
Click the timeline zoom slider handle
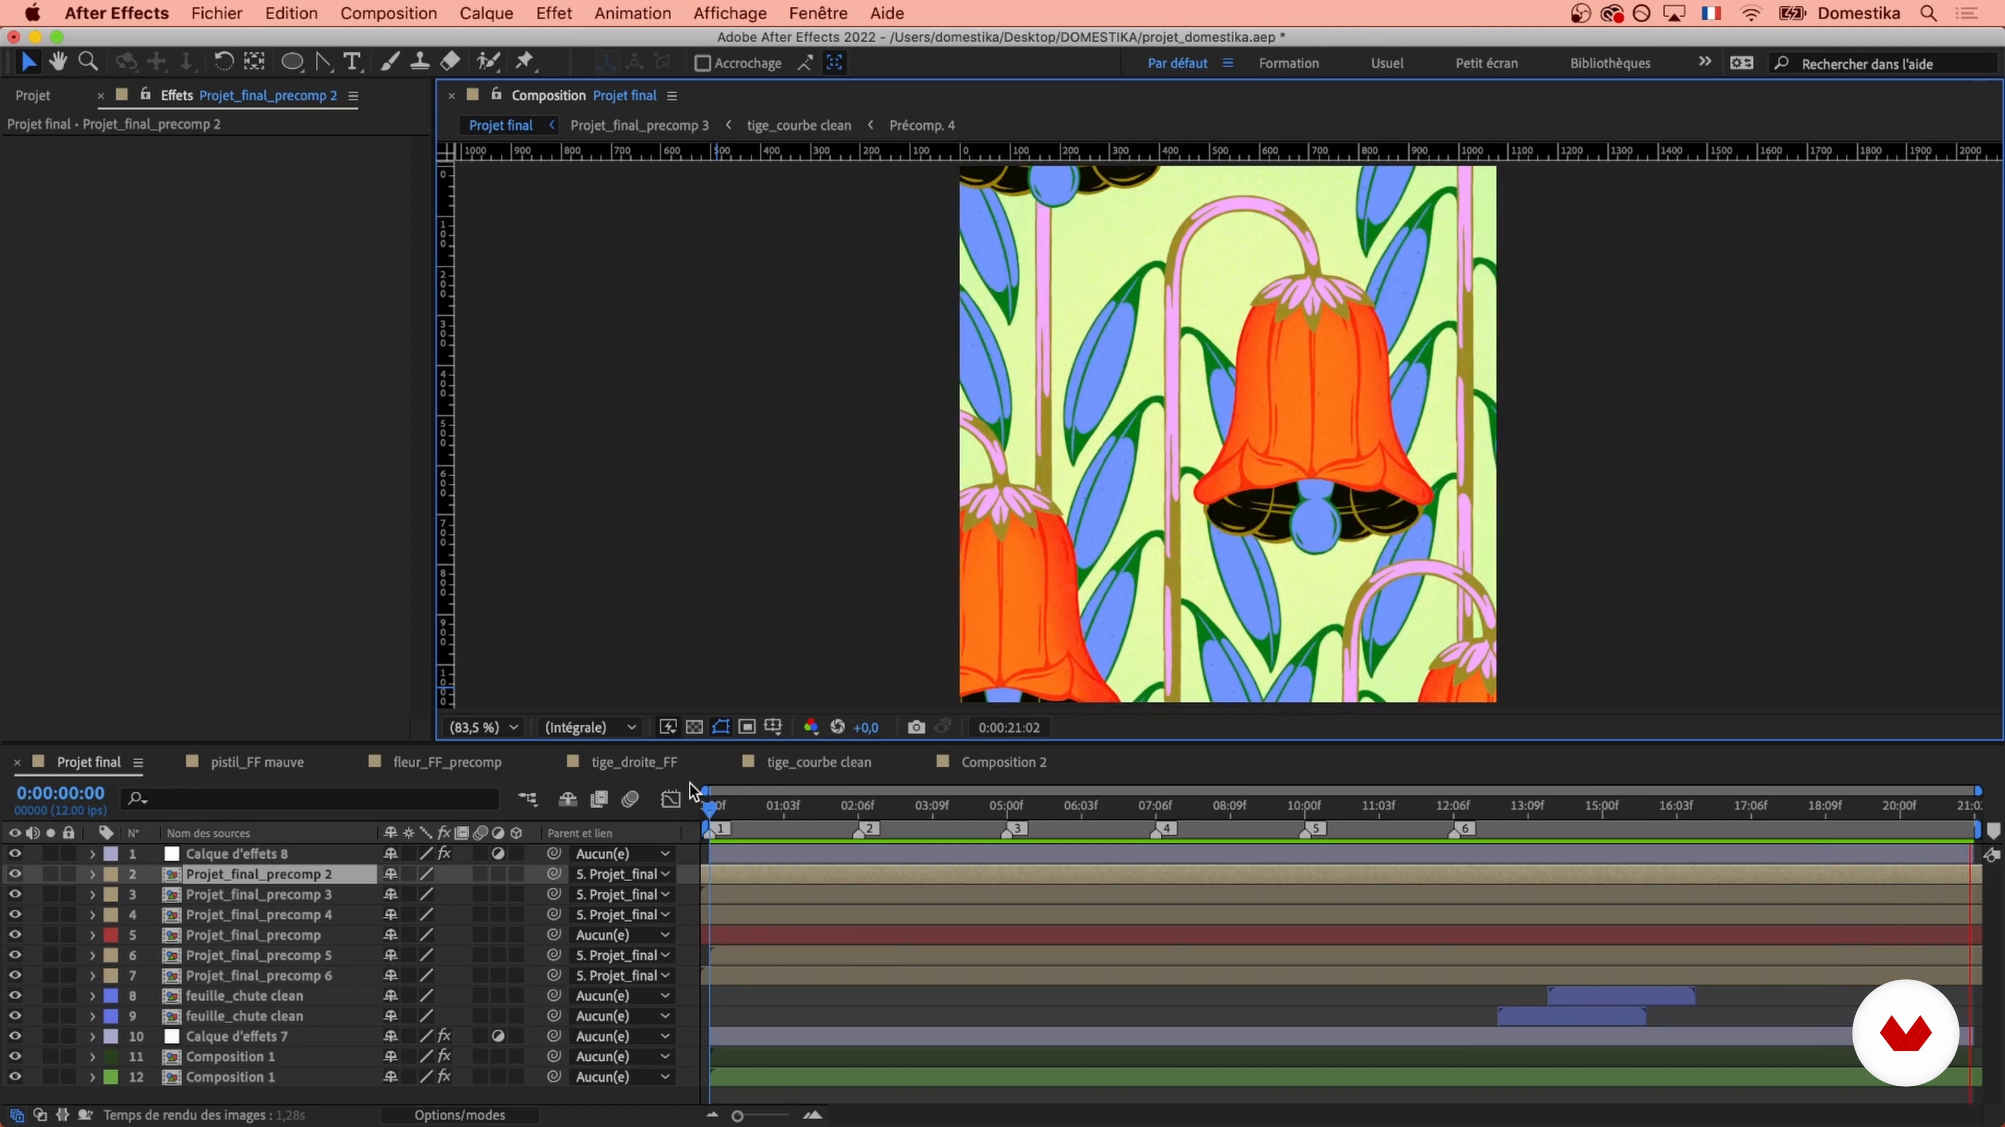click(738, 1116)
